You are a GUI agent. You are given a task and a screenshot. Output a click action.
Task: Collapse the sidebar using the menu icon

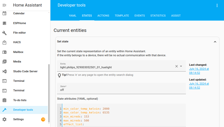tap(4, 5)
